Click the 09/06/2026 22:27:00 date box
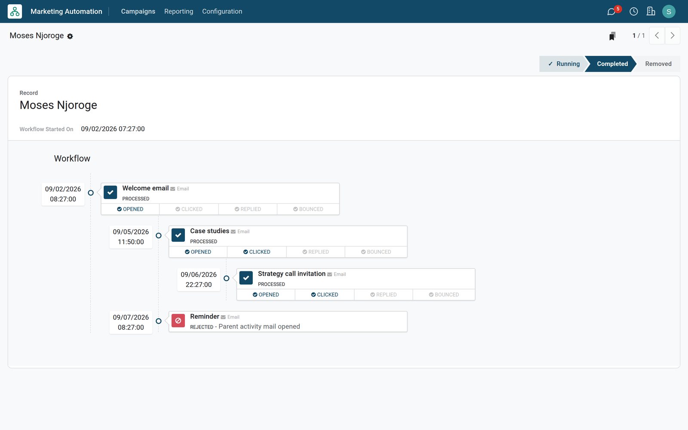Viewport: 688px width, 430px height. coord(199,279)
